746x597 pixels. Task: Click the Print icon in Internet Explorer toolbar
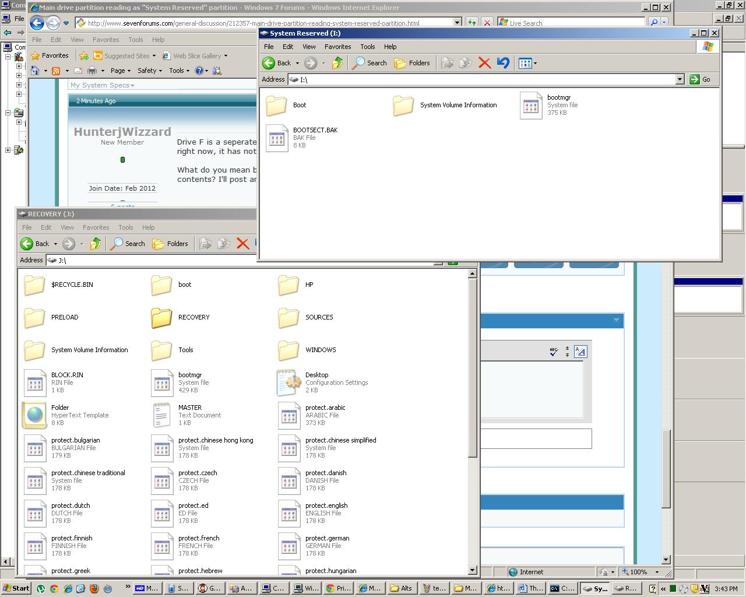[x=92, y=71]
